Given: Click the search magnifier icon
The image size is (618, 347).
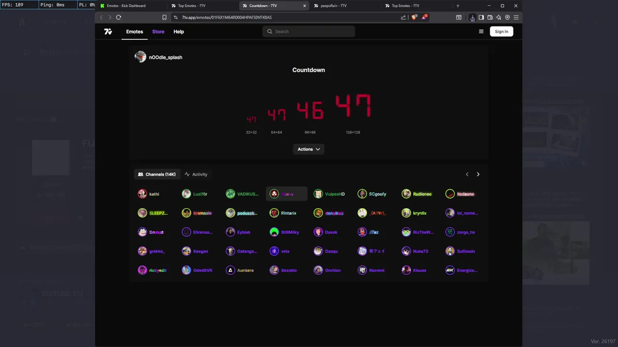Looking at the screenshot, I should pos(269,31).
